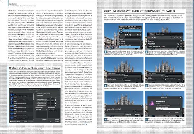Click Annuler in the Rayon du filtre dialog

click(137, 115)
